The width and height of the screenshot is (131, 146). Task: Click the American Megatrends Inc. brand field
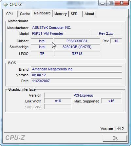76,69
